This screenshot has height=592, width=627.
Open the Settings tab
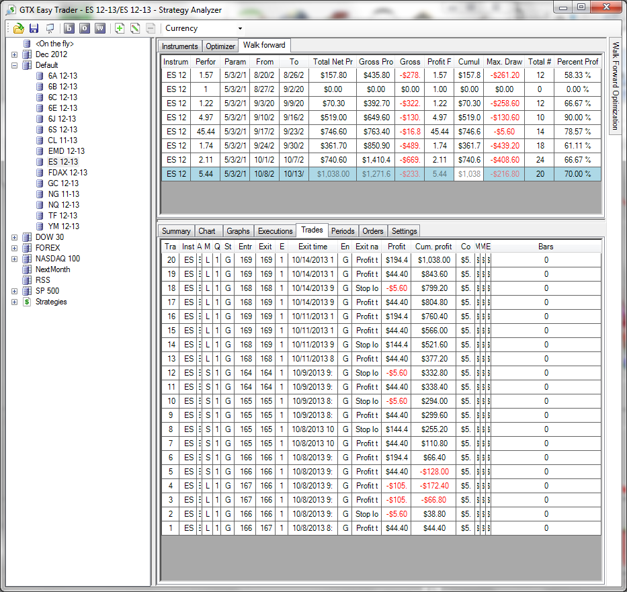tap(405, 231)
